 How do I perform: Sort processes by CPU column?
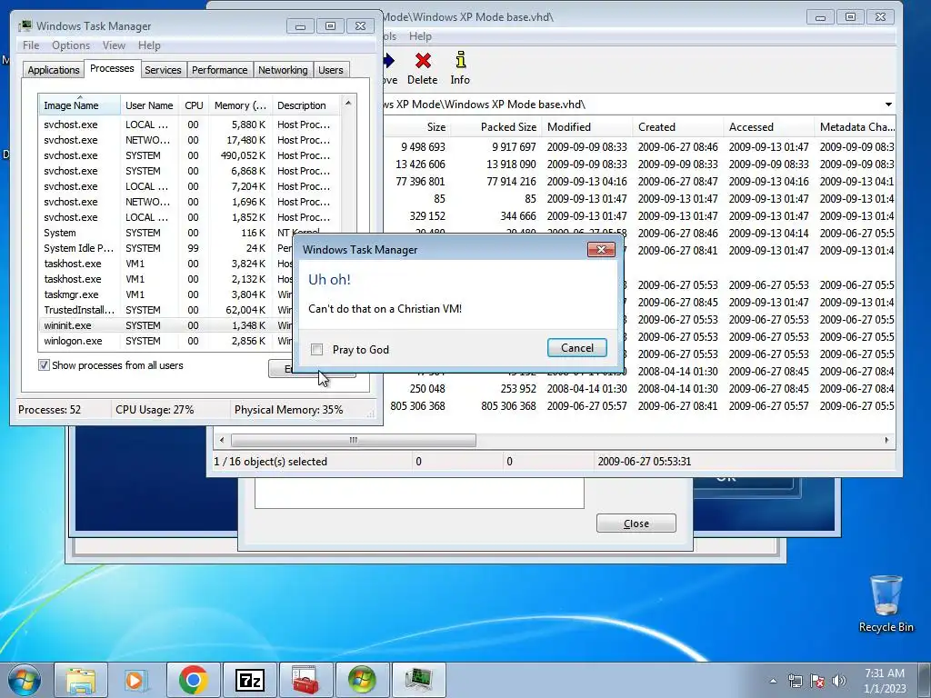click(x=194, y=105)
